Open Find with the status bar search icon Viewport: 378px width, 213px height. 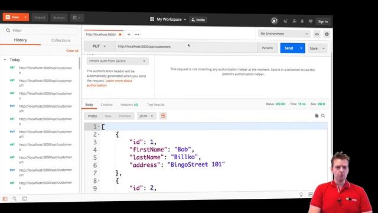tap(15, 199)
